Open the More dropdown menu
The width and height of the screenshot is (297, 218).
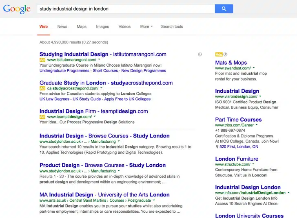point(146,26)
